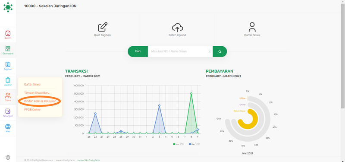The image size is (345, 162).
Task: Focus the Masukan NIS / Nama Siswa field
Action: tap(180, 51)
